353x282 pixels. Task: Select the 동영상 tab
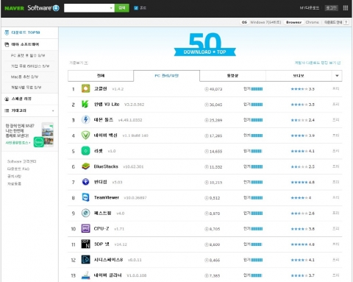232,76
